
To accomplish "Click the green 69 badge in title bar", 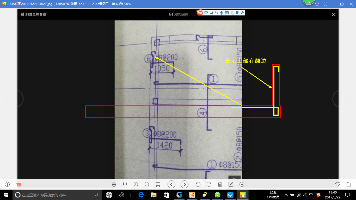I will (308, 2).
